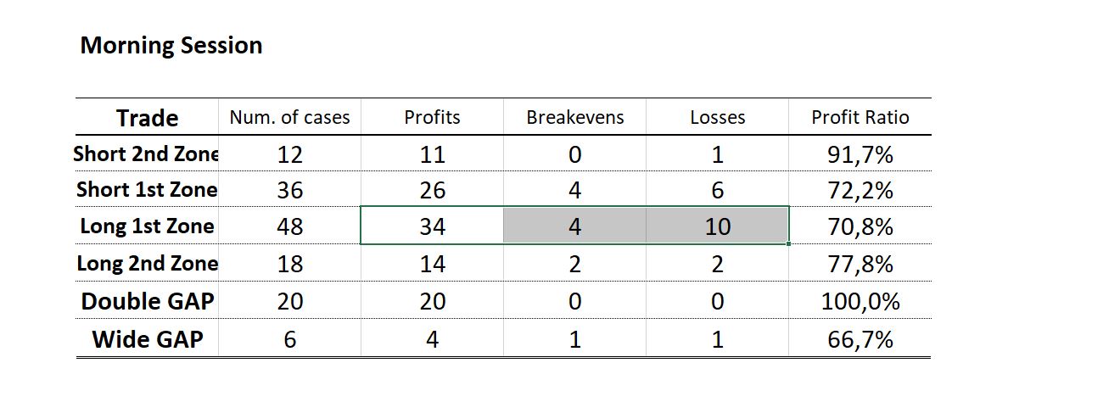The height and width of the screenshot is (402, 1120).
Task: Click the 'Profits' column header cell
Action: [432, 118]
